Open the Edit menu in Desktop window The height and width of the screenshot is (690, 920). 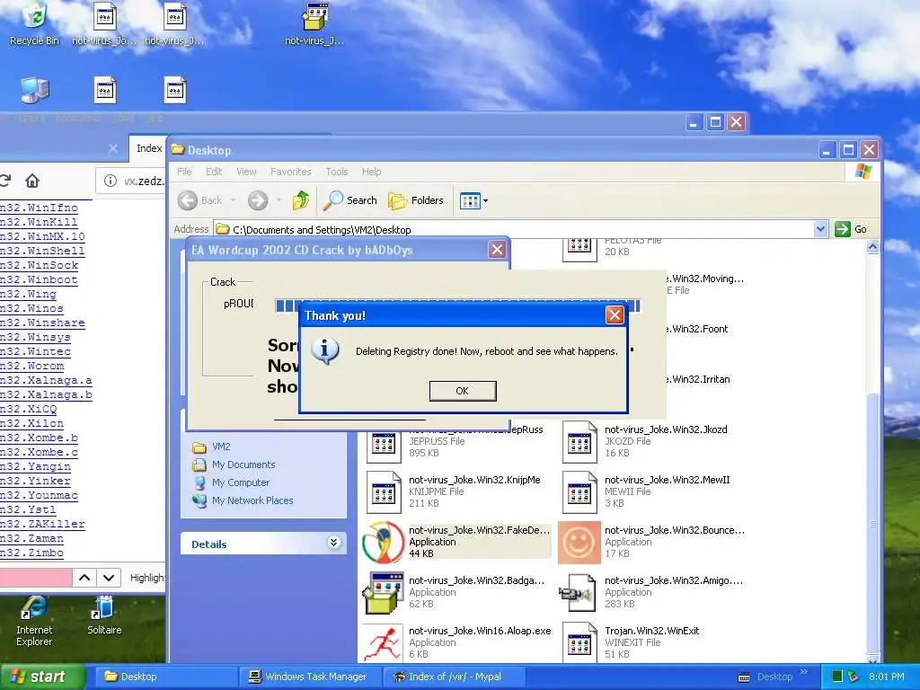click(214, 172)
